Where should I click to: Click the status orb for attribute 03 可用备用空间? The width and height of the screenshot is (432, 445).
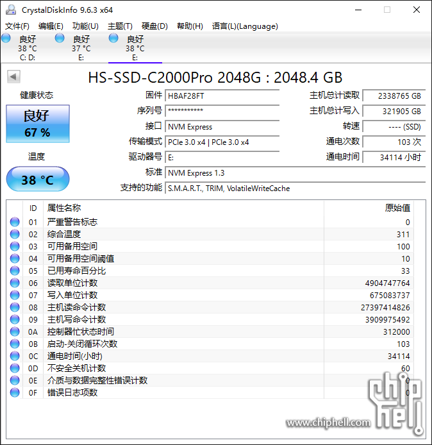[x=15, y=246]
